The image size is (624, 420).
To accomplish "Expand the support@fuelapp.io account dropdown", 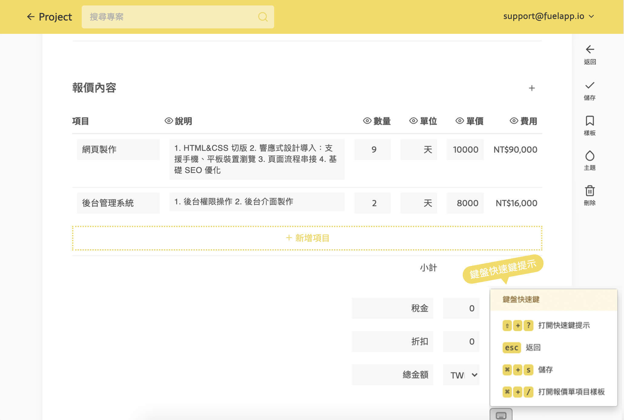I will [548, 16].
